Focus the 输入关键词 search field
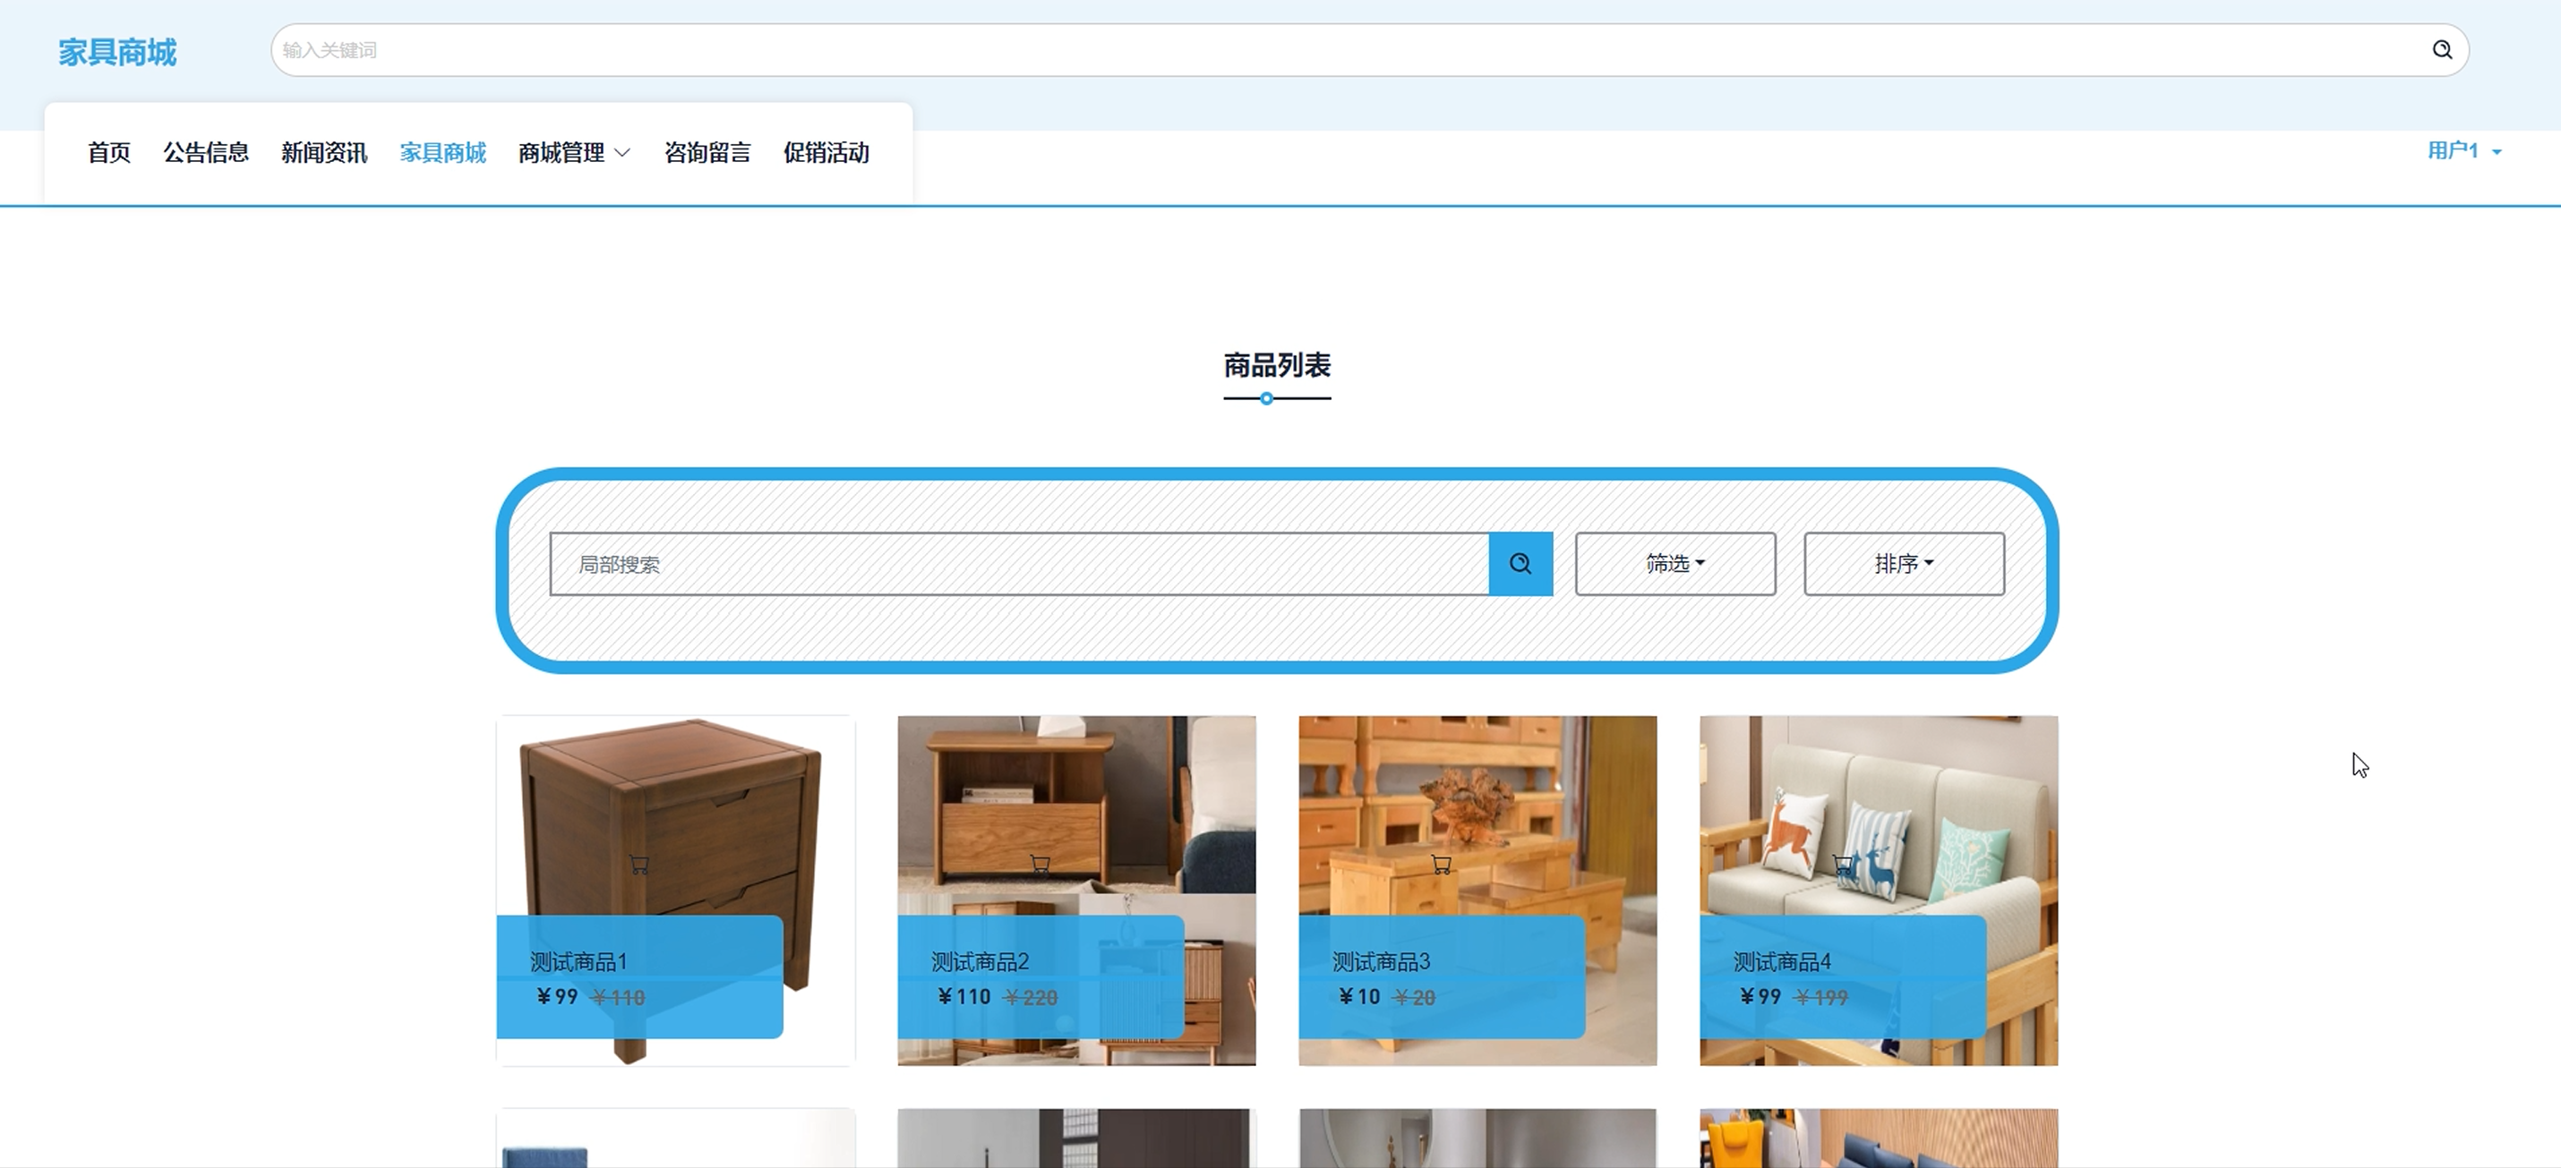Image resolution: width=2561 pixels, height=1168 pixels. tap(1342, 50)
